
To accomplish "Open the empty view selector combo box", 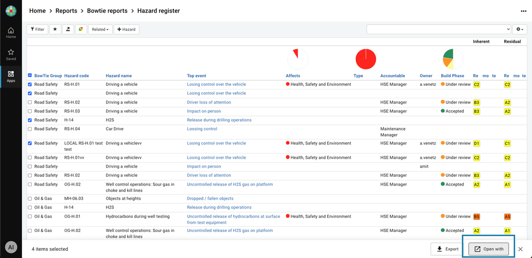I will pyautogui.click(x=438, y=29).
